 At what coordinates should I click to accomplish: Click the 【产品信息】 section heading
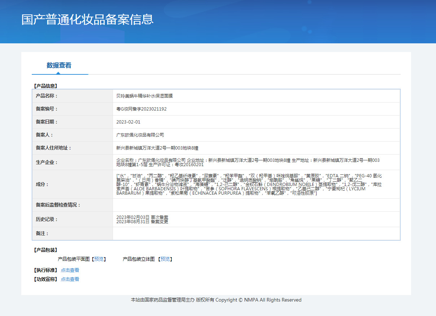tap(45, 86)
